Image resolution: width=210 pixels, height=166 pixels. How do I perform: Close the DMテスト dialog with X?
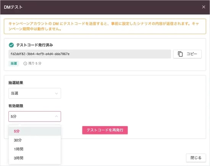pos(204,7)
